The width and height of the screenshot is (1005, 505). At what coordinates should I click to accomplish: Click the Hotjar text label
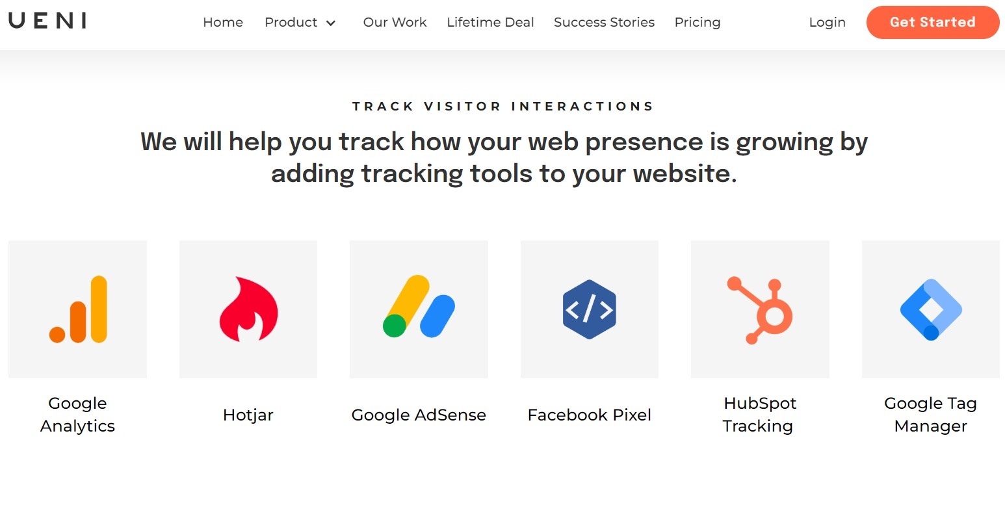[248, 415]
